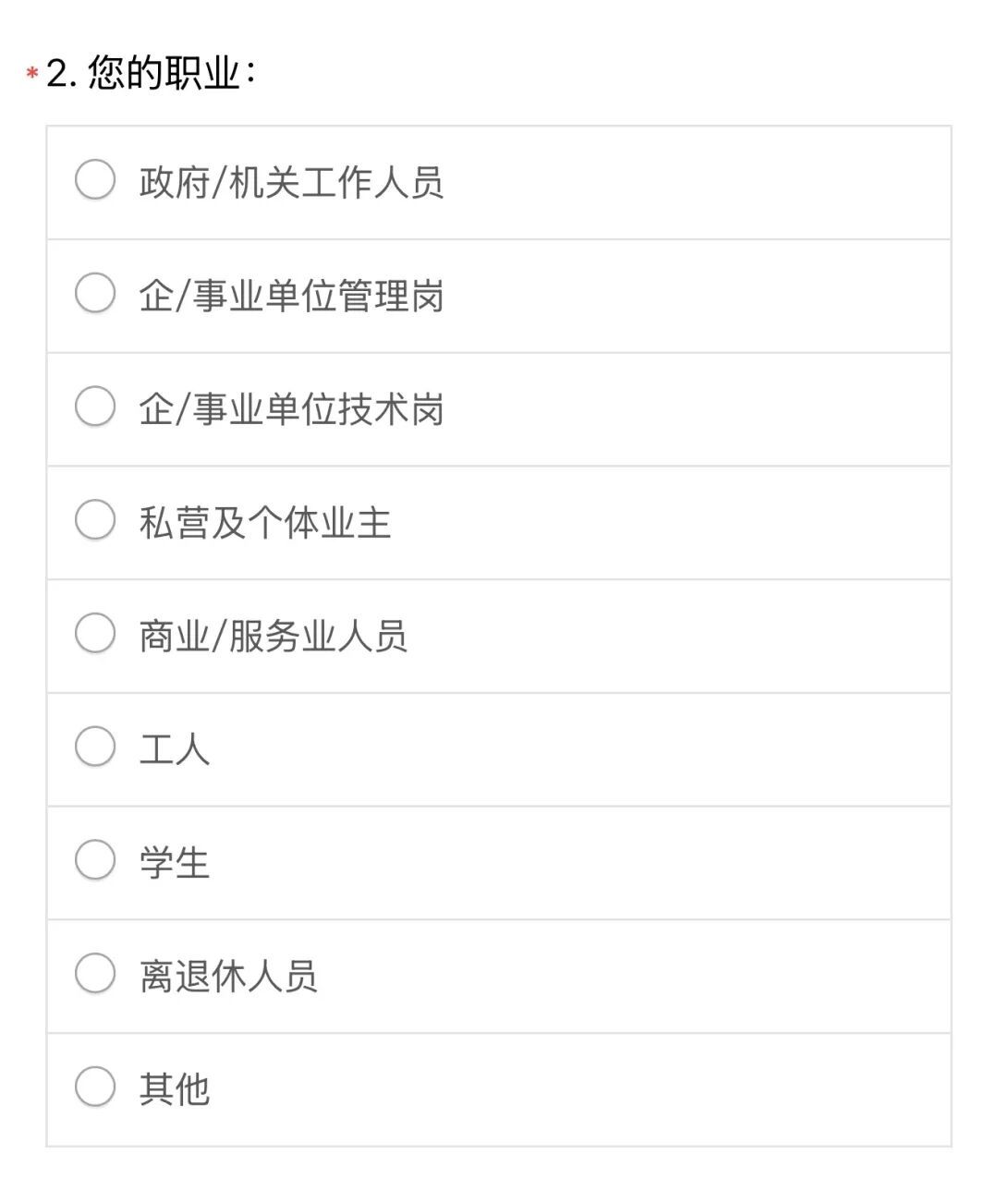Screen dimensions: 998x1202
Task: Select the 其他 radio button
Action: click(95, 1087)
